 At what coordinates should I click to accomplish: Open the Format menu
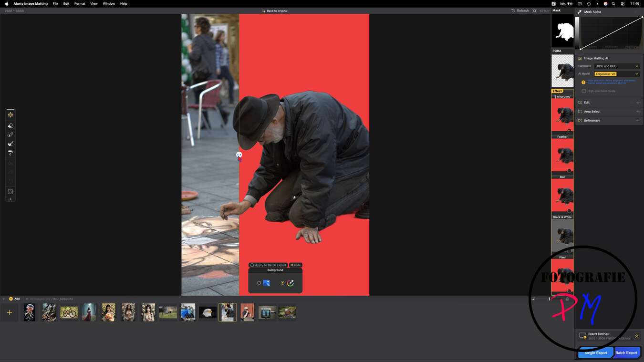tap(80, 3)
